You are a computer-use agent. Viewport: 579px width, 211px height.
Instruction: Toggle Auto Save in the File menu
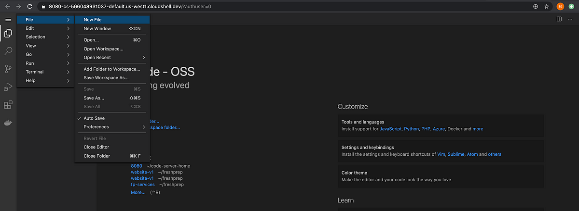tap(112, 118)
